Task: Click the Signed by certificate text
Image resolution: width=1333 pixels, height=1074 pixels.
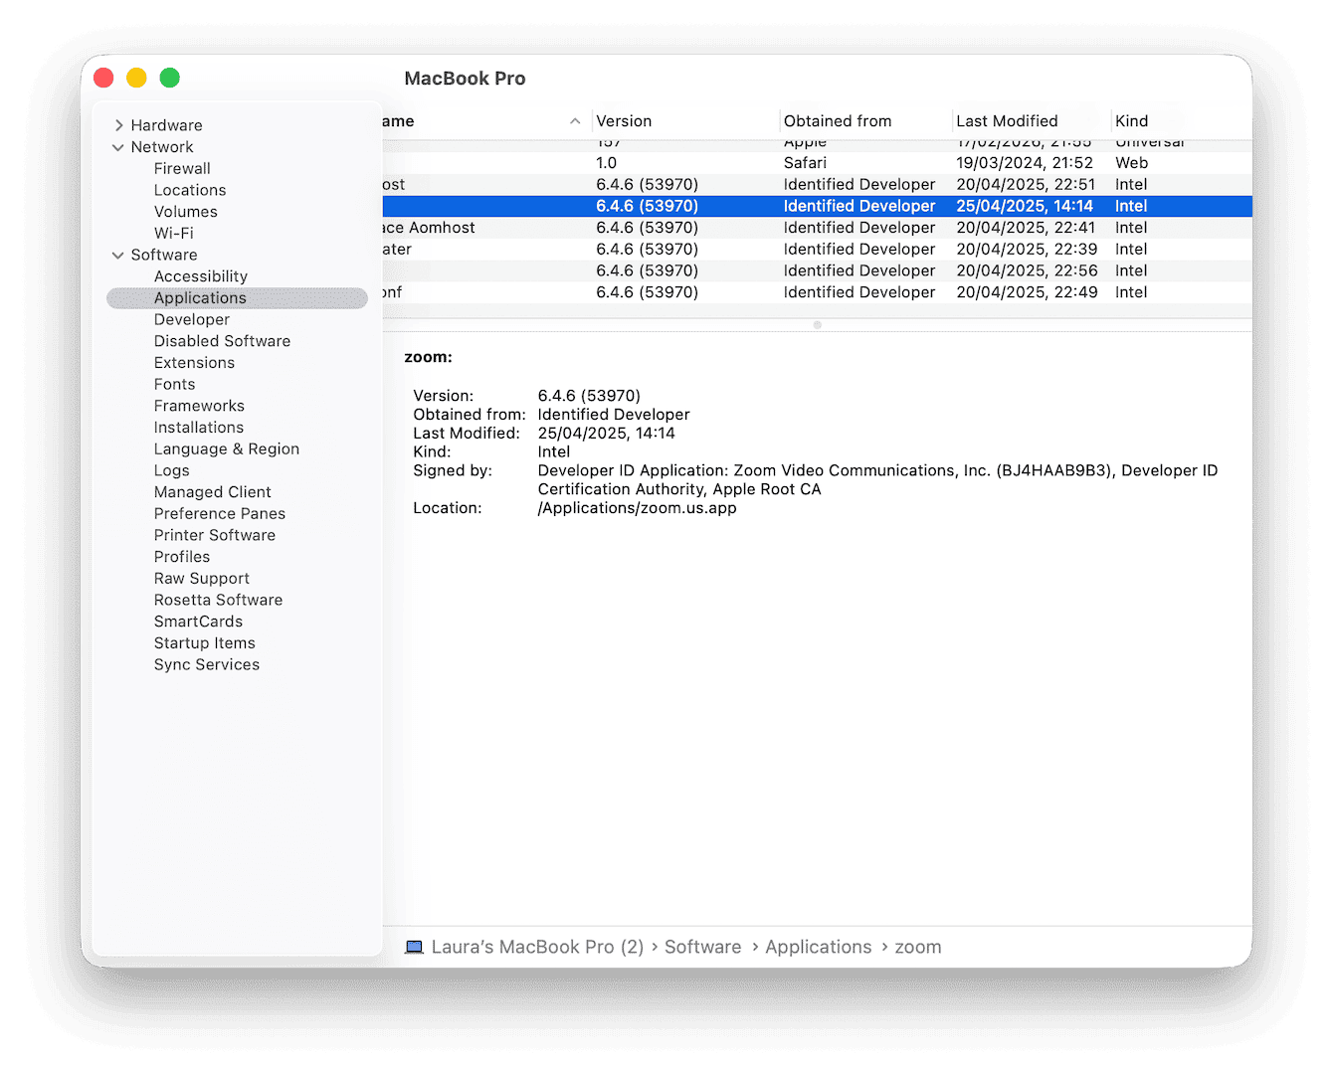Action: coord(877,480)
